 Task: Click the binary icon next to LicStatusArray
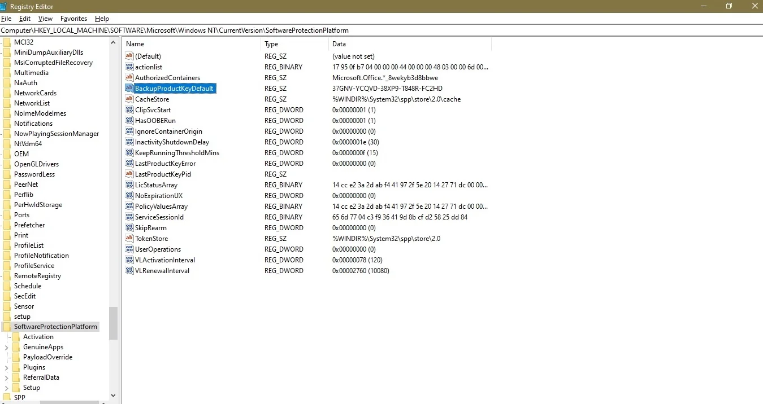[129, 185]
